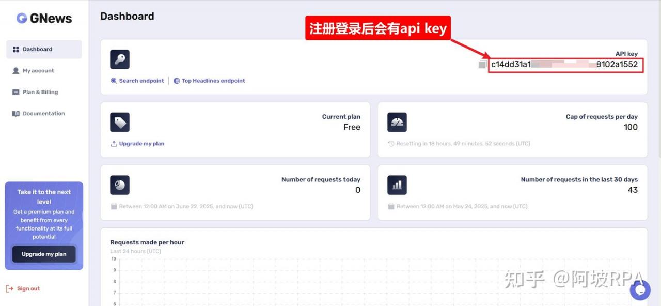Open My account page
The width and height of the screenshot is (661, 306).
point(38,71)
